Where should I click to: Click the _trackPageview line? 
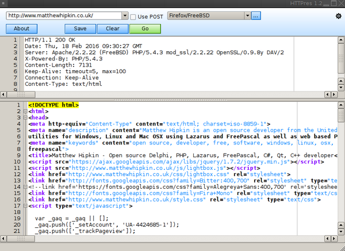click(x=85, y=231)
